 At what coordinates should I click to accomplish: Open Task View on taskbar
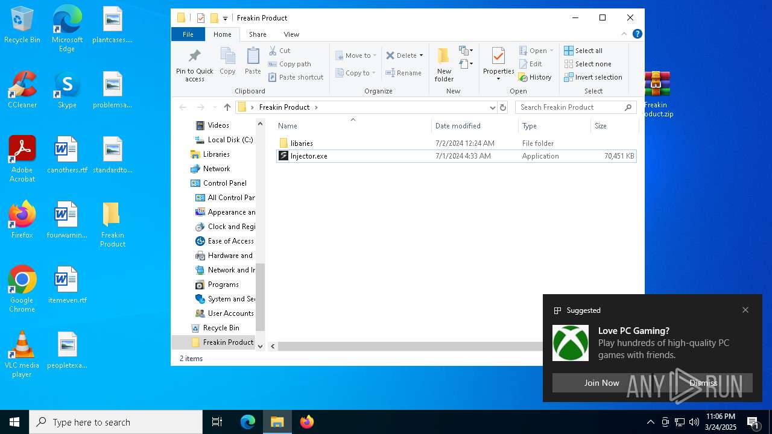[217, 422]
